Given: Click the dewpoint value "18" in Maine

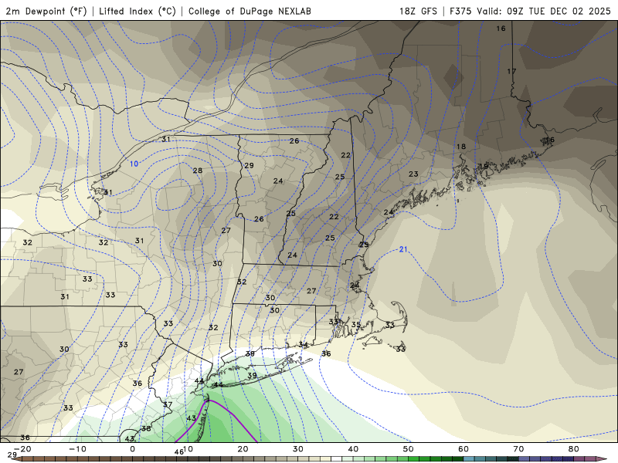Looking at the screenshot, I should point(461,147).
